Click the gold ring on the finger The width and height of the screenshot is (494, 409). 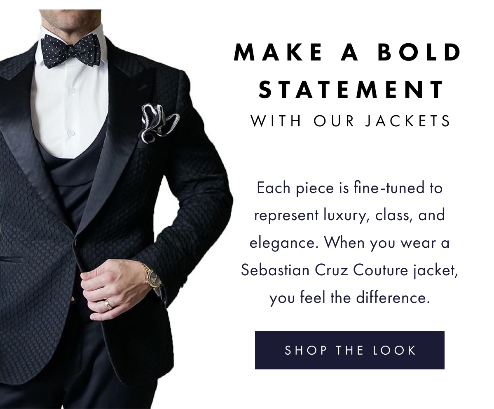[108, 304]
